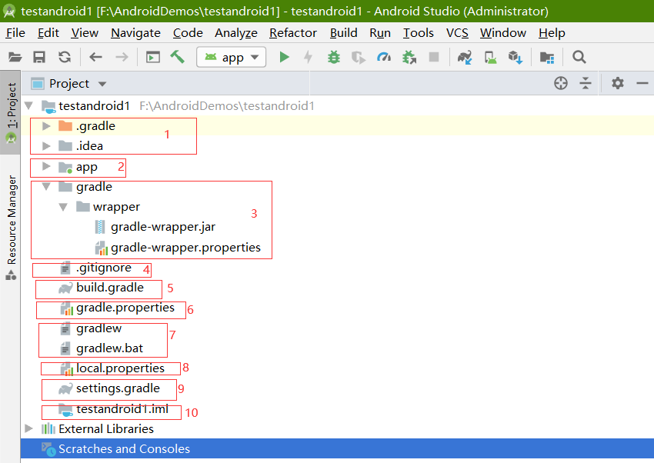Expand the app module arrow
The image size is (654, 463).
tap(46, 166)
